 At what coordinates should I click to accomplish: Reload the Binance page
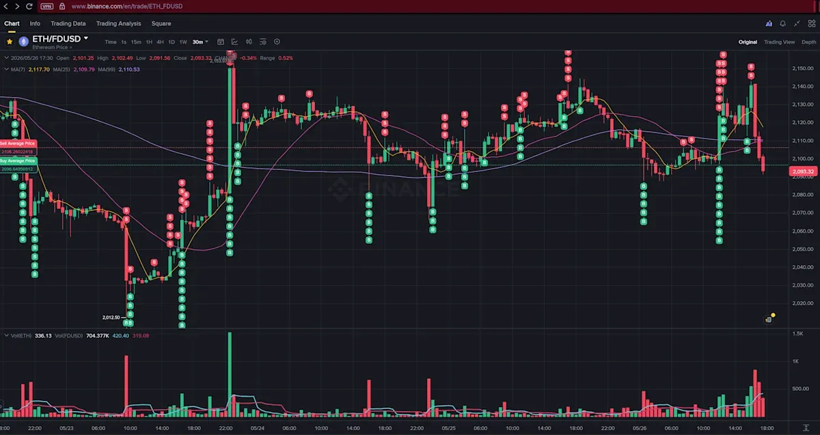29,6
